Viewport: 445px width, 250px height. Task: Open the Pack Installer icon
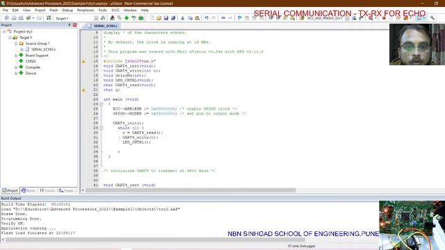point(140,18)
